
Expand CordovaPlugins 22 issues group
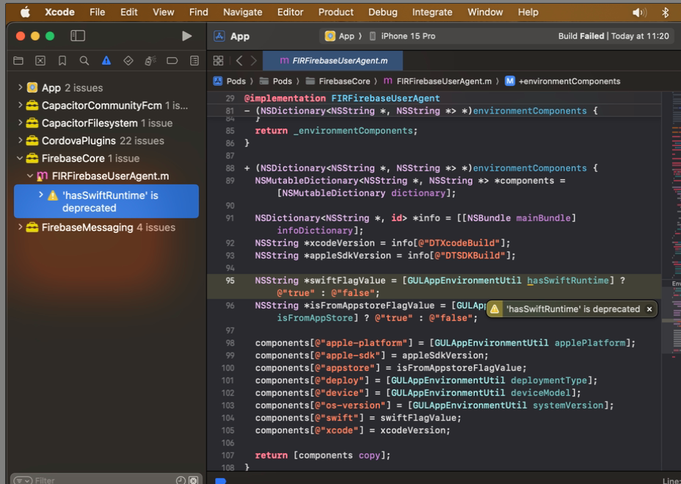[20, 140]
